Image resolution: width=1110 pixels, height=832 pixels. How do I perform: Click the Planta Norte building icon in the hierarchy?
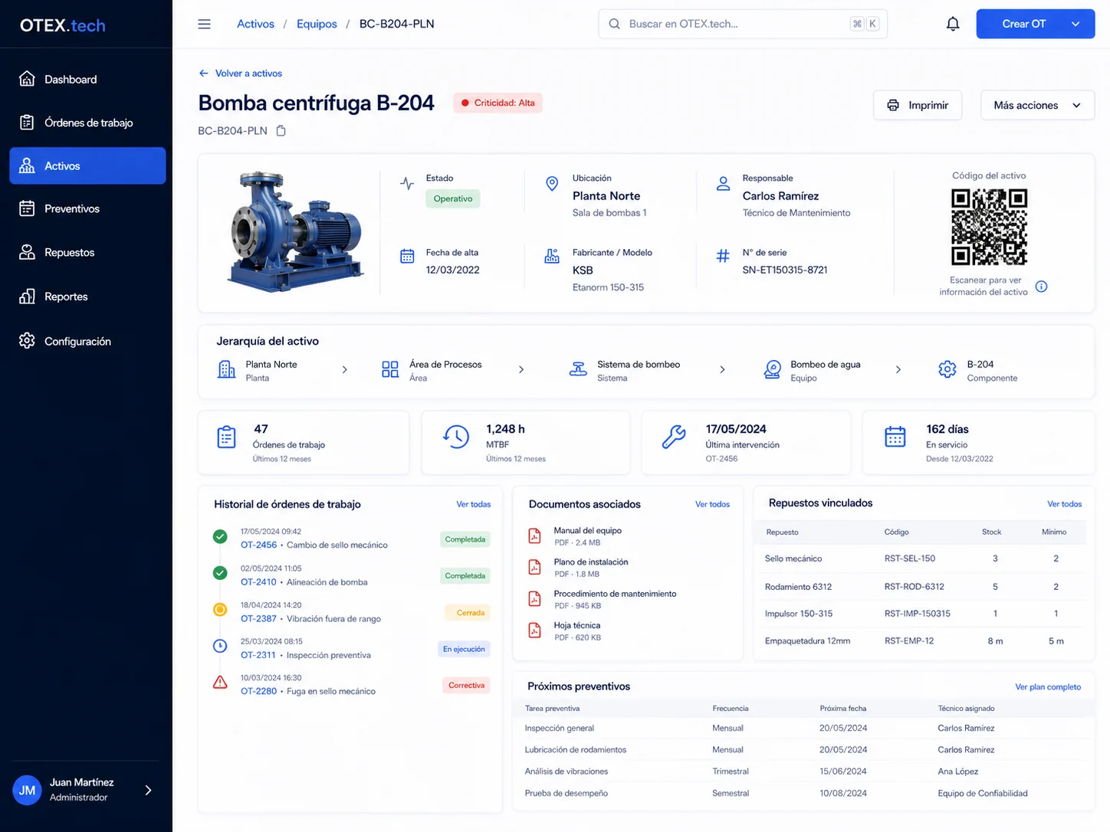click(226, 369)
